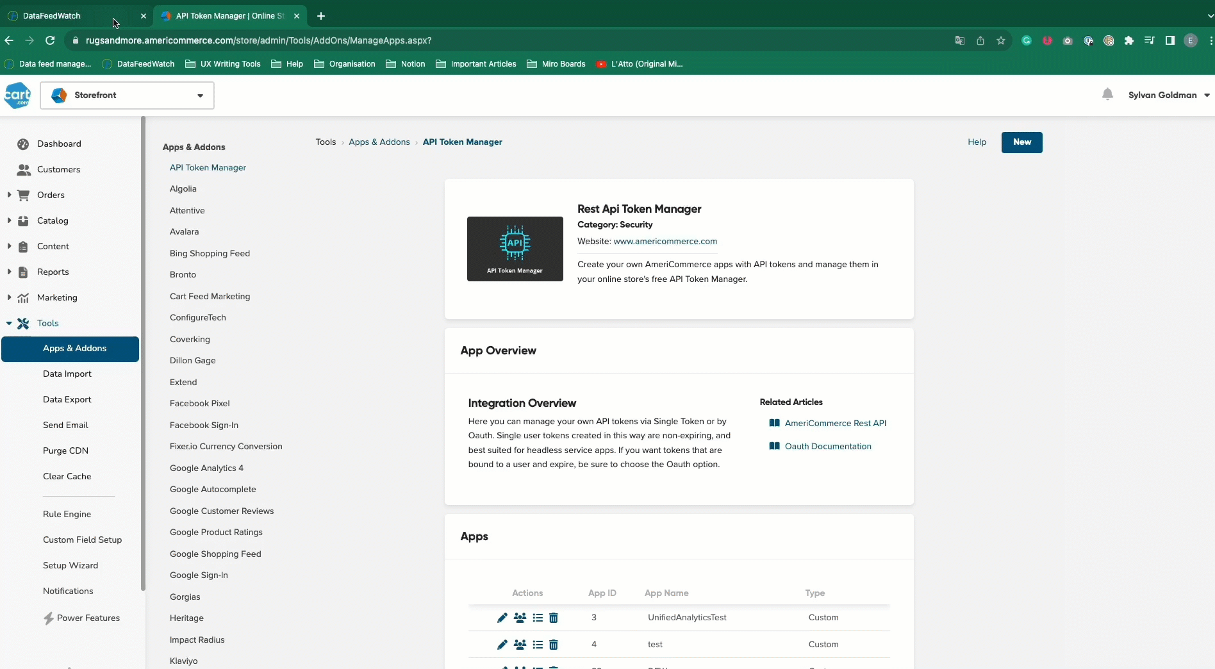Open Data Export in Tools menu
The image size is (1215, 669).
(67, 400)
